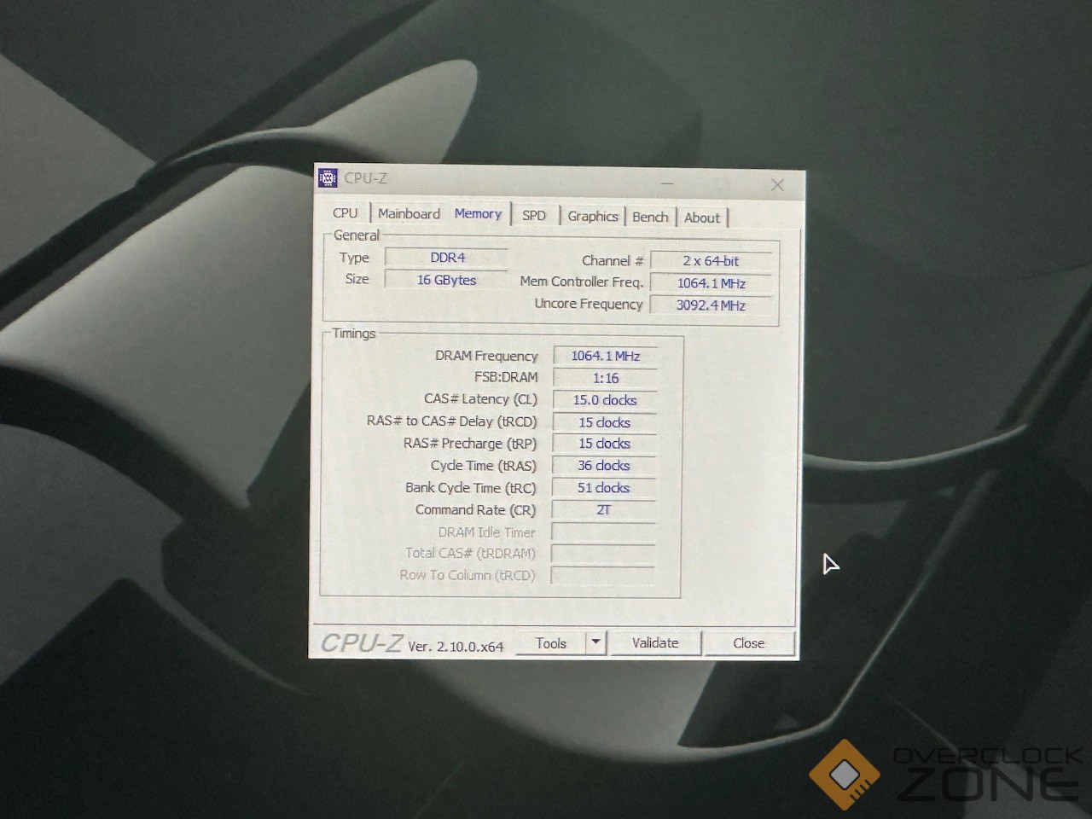
Task: Open the CPU tab
Action: click(346, 212)
